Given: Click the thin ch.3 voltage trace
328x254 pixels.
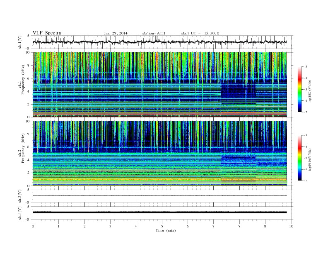Looking at the screenshot, I should point(159,195).
